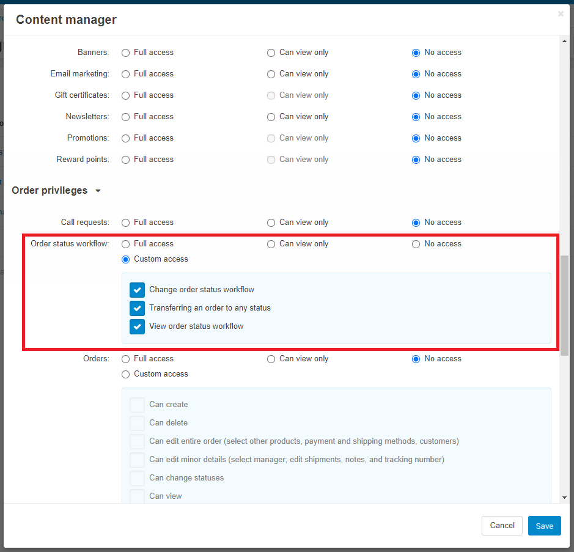The height and width of the screenshot is (552, 574).
Task: Uncheck Transferring an order to any status
Action: pos(138,308)
